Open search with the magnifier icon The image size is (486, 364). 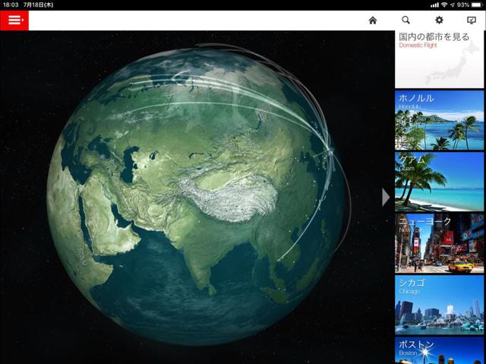406,21
